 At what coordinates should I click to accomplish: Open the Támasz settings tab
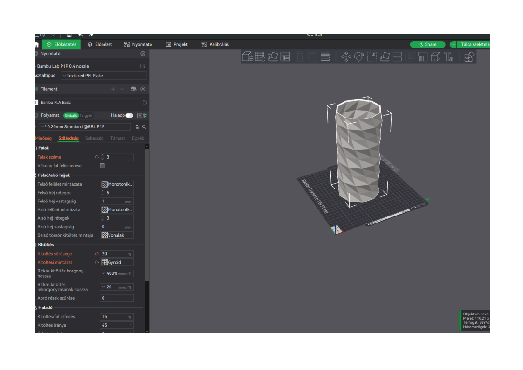tap(118, 138)
